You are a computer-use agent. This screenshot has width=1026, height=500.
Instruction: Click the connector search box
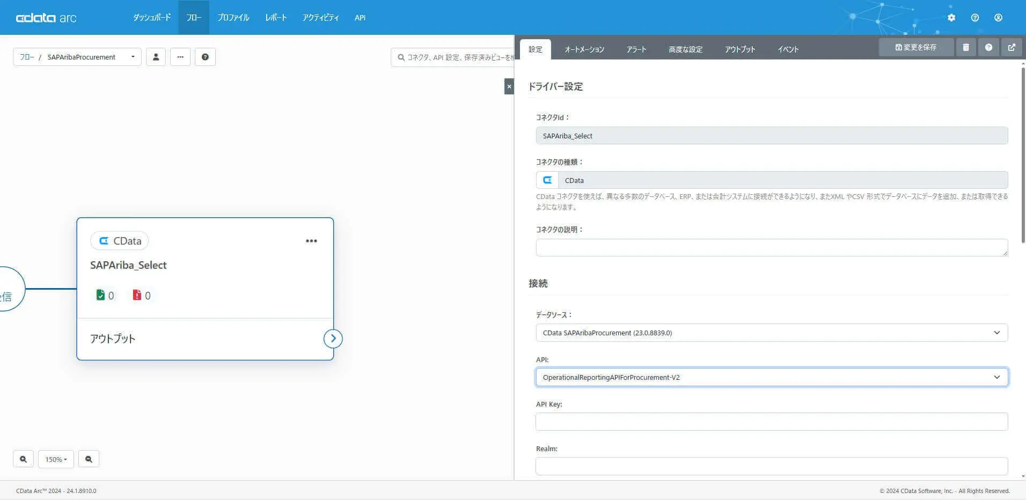tap(452, 57)
